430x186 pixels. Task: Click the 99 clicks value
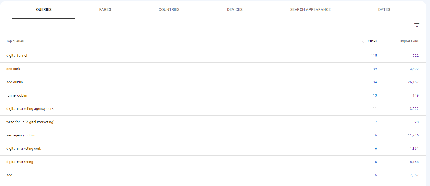375,69
